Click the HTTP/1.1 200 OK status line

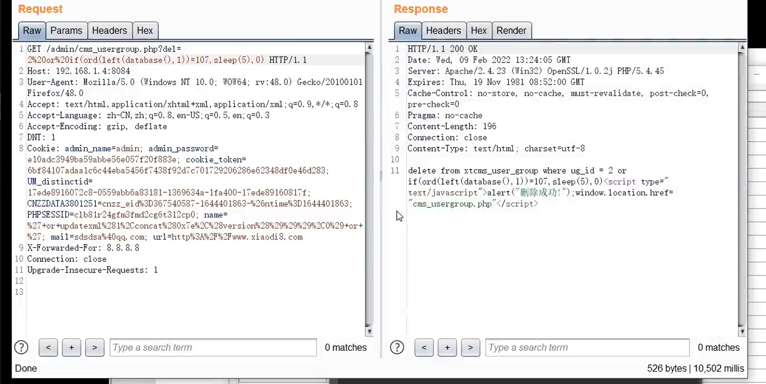point(442,49)
